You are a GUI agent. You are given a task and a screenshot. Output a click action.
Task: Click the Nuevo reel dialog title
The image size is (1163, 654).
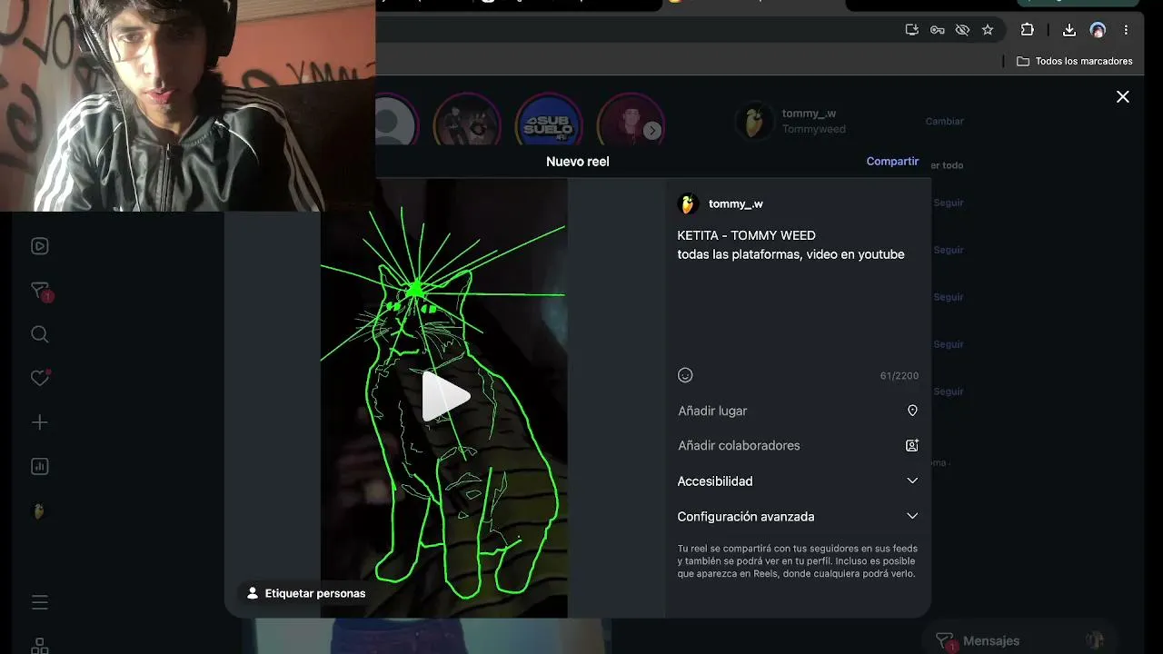[x=578, y=161]
